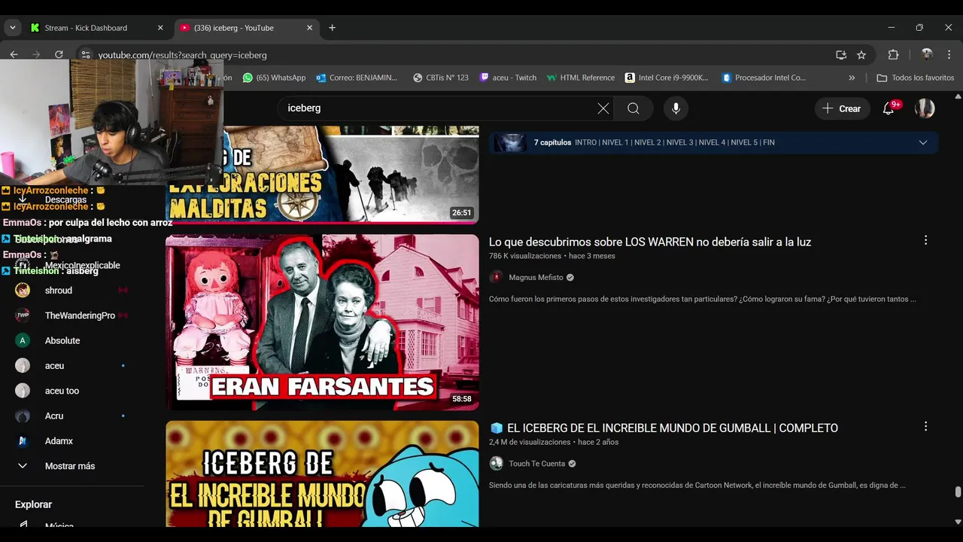
Task: Open the Touch Te Cuenta channel link
Action: pyautogui.click(x=536, y=464)
